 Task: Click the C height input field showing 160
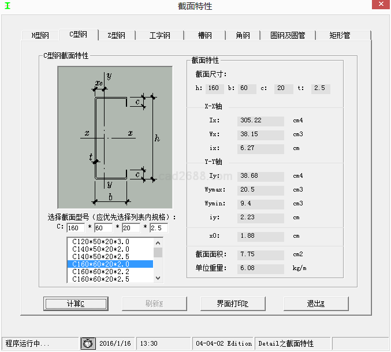click(x=75, y=228)
